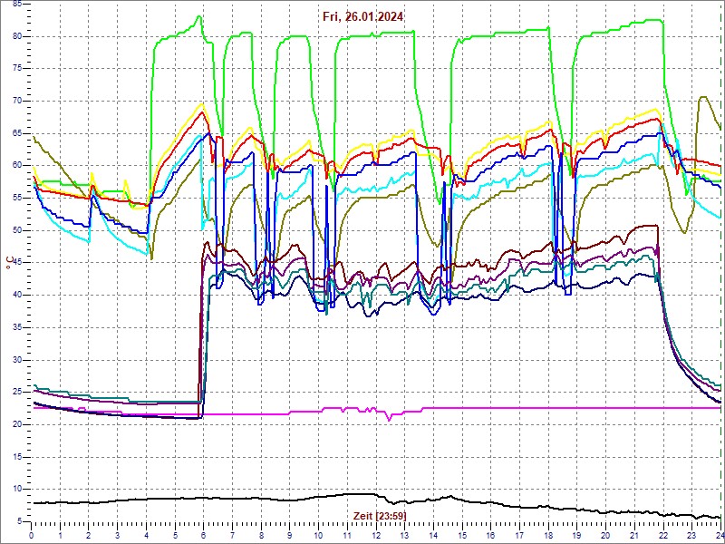The image size is (725, 544).
Task: Click hour 21 on the time axis
Action: tap(634, 535)
